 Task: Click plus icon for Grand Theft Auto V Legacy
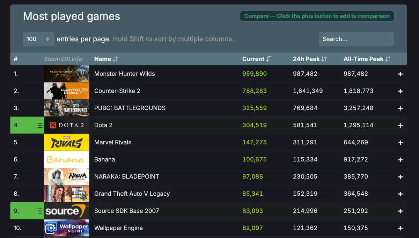[x=400, y=194]
